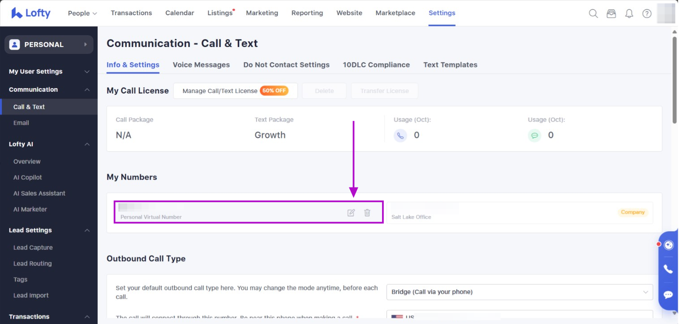The width and height of the screenshot is (679, 324).
Task: Open the floating chat bubble icon
Action: coord(668,294)
